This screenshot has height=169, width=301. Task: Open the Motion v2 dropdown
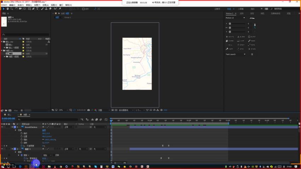coord(235,18)
